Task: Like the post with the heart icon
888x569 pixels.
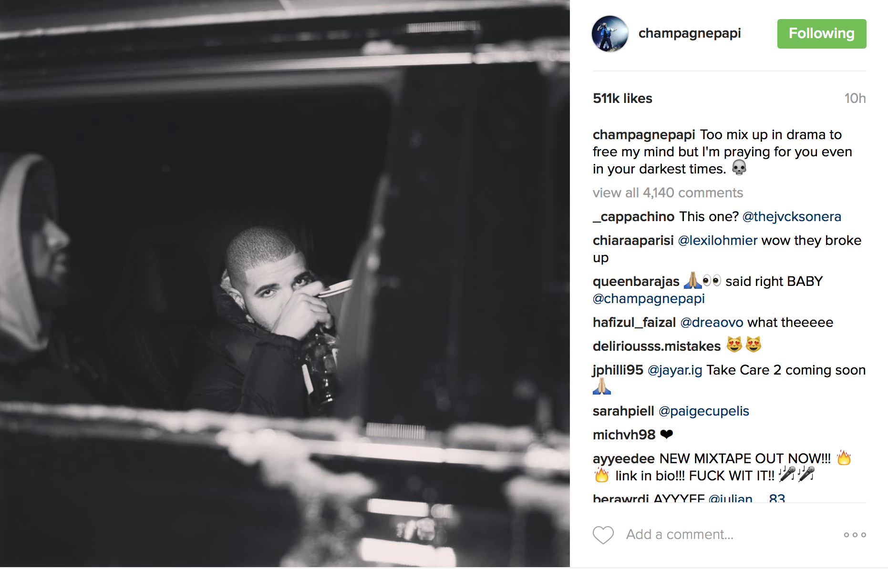Action: tap(603, 535)
